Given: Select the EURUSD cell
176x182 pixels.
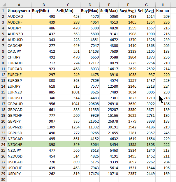Looking at the screenshot, I should tap(19, 98).
